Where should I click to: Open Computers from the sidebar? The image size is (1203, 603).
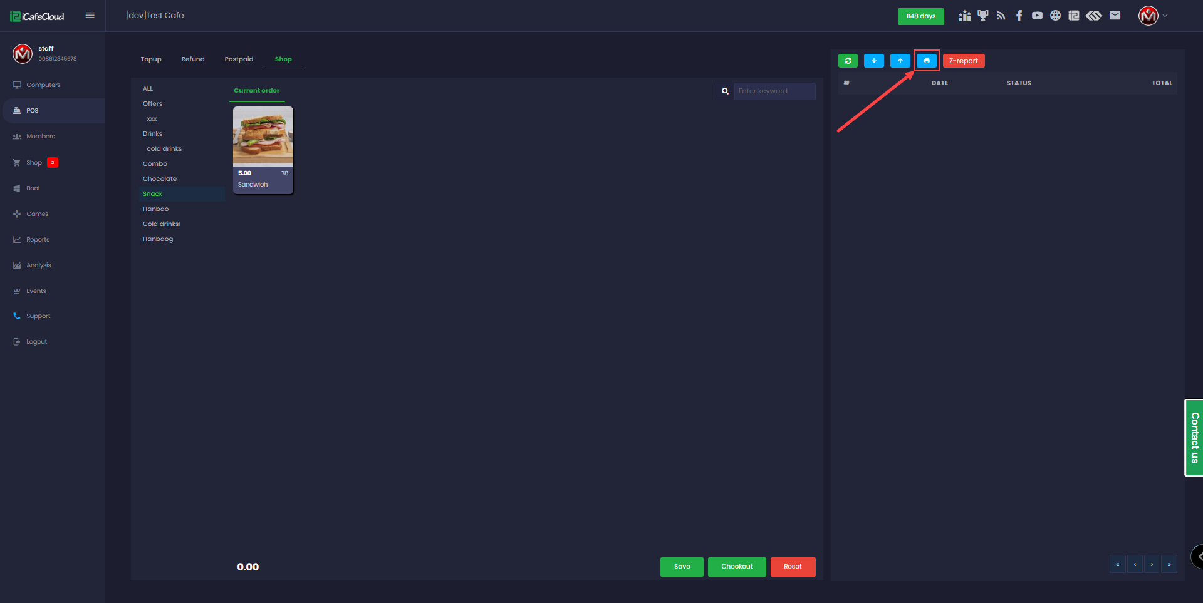[x=53, y=85]
